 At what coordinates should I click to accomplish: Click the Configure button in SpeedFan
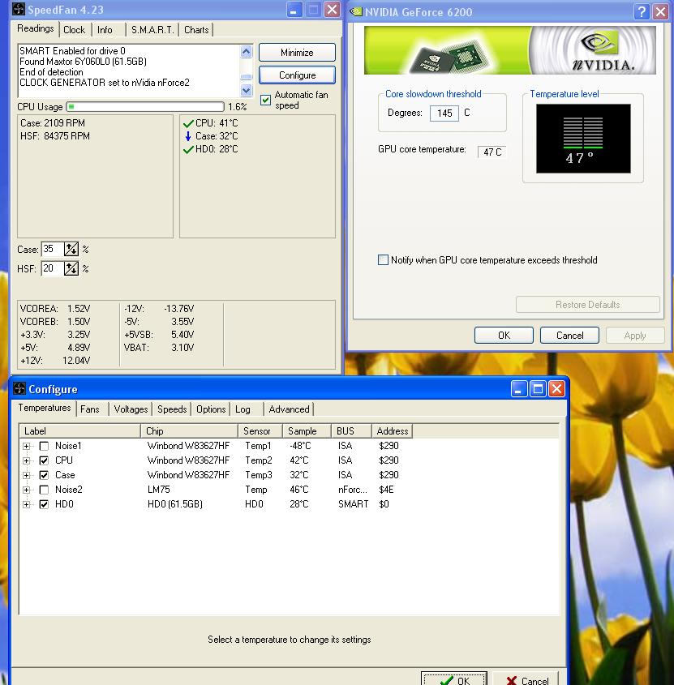coord(297,75)
